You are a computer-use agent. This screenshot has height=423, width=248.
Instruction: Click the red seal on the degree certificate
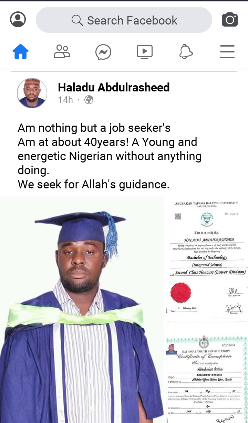coord(181,292)
